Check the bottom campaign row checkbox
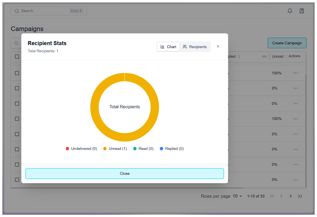 click(x=17, y=180)
